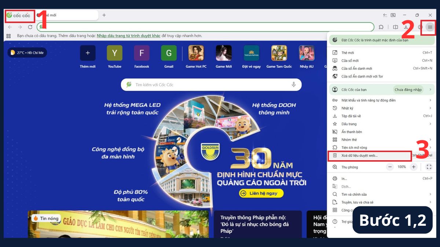Expand 'Mật khẩu và tính năng tự động điền'

(382, 100)
